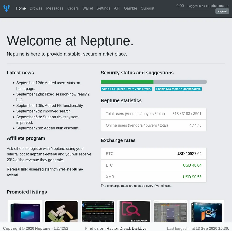Select the Home tab
Screen dimensions: 232x231
21,8
